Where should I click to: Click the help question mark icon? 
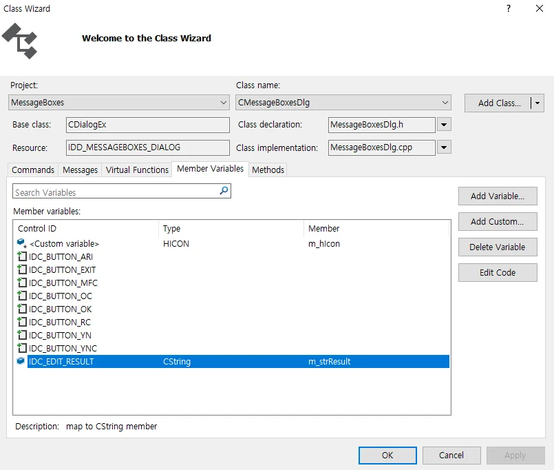pos(509,8)
